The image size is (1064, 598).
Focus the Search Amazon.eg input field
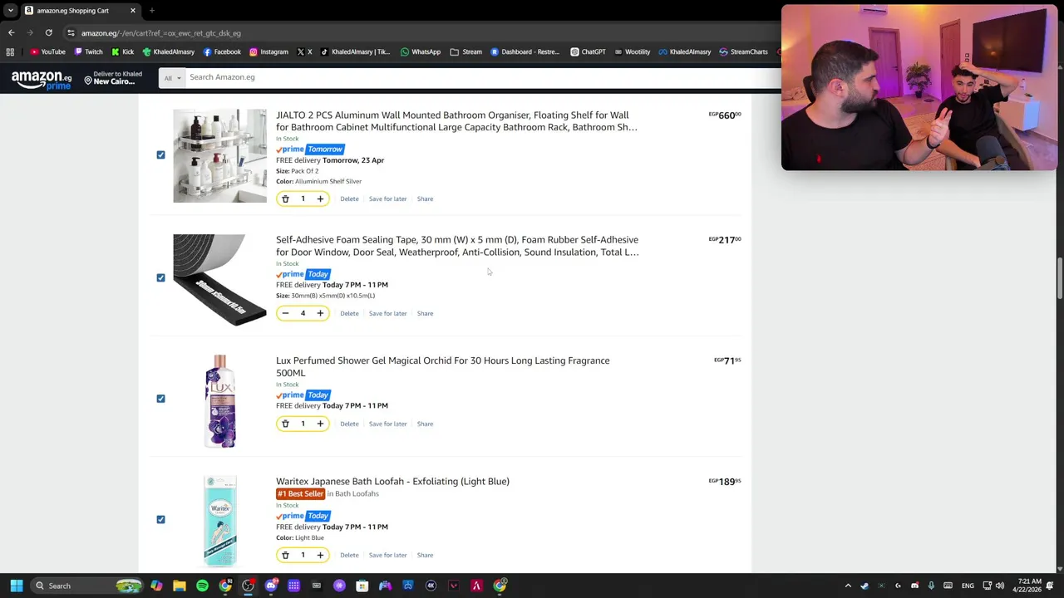pos(482,77)
